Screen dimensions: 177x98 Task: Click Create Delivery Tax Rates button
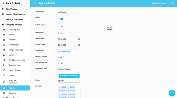(69, 76)
